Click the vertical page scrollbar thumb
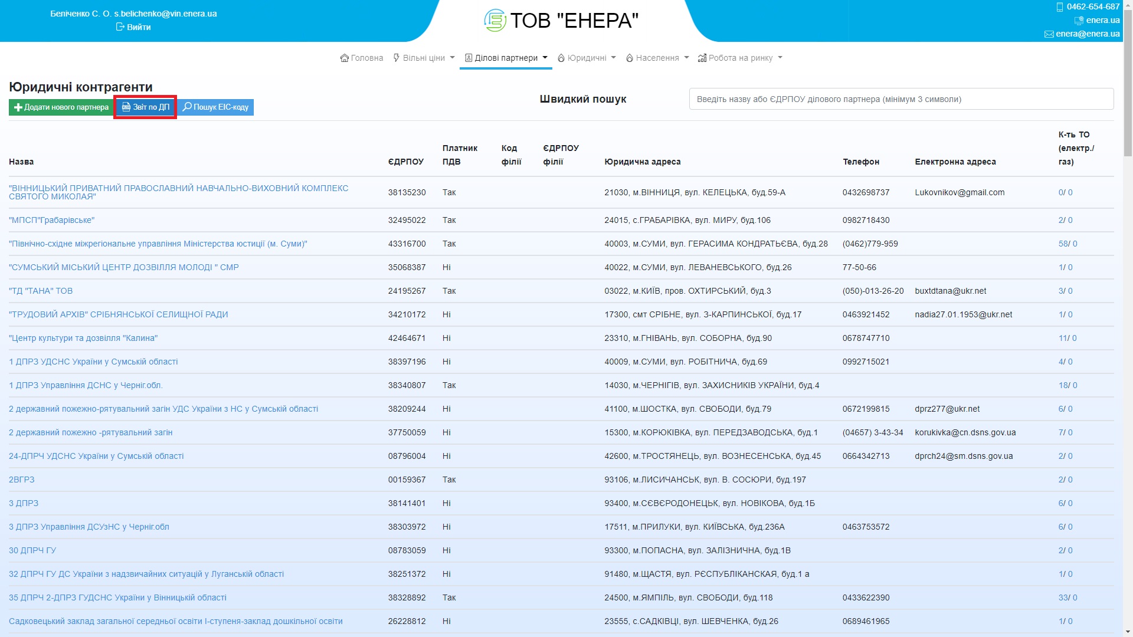Image resolution: width=1133 pixels, height=637 pixels. (1128, 83)
